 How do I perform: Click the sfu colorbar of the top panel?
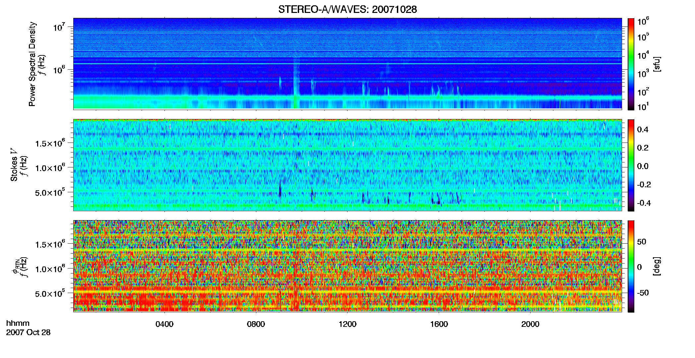pos(631,64)
